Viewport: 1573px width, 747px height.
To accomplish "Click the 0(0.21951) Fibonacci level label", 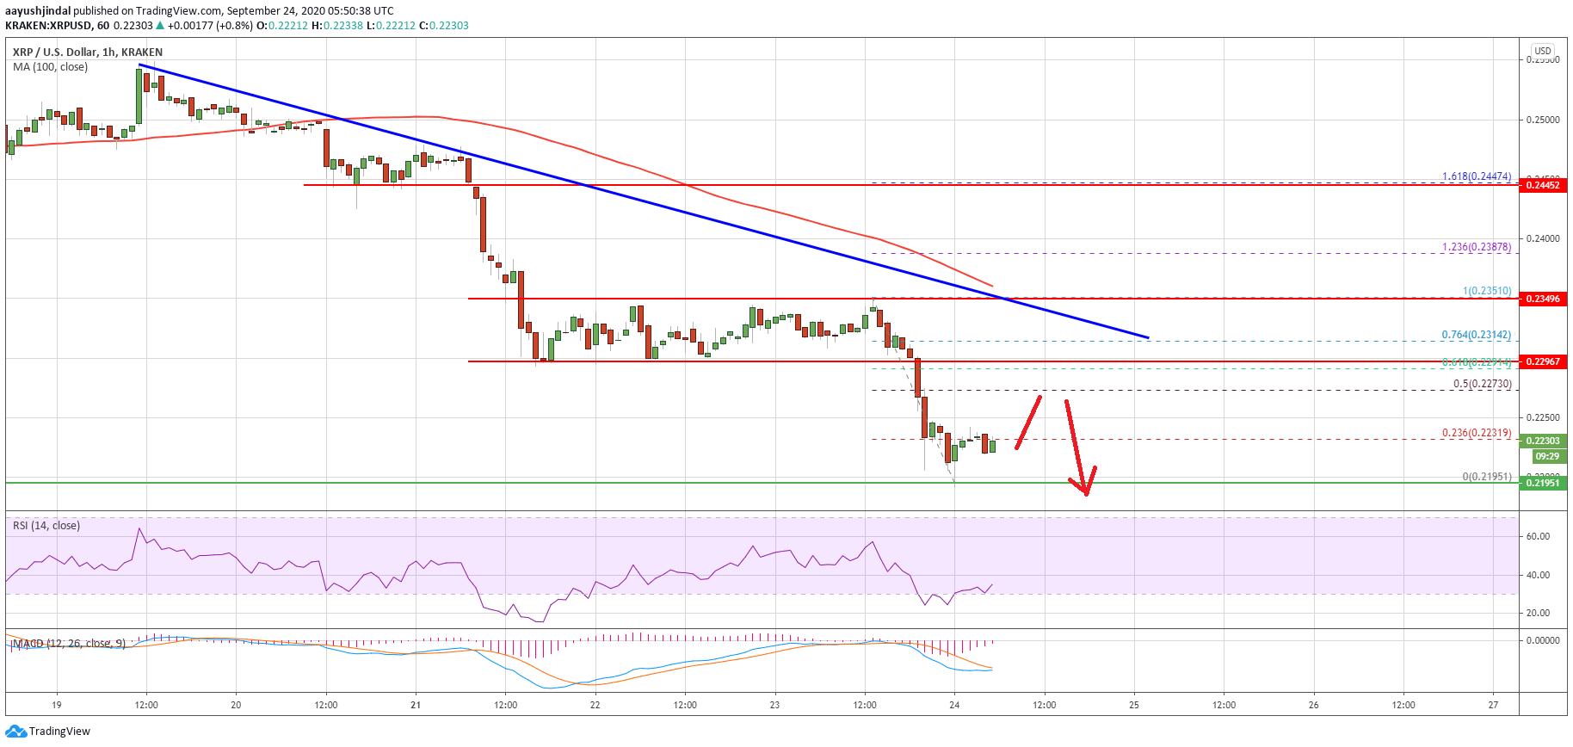I will click(x=1487, y=476).
